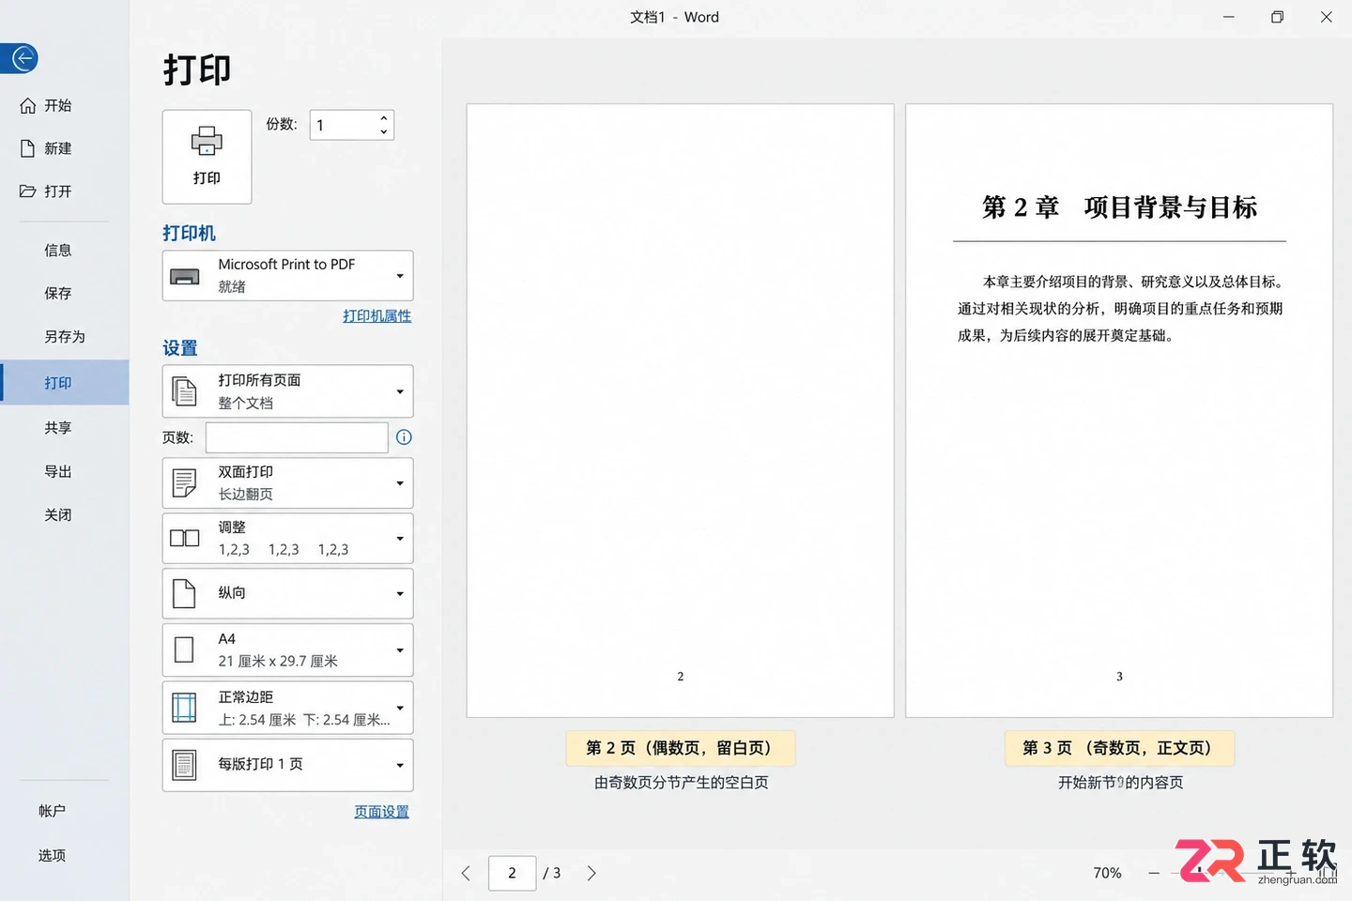The width and height of the screenshot is (1352, 901).
Task: Go back using the circular arrow icon
Action: [23, 58]
